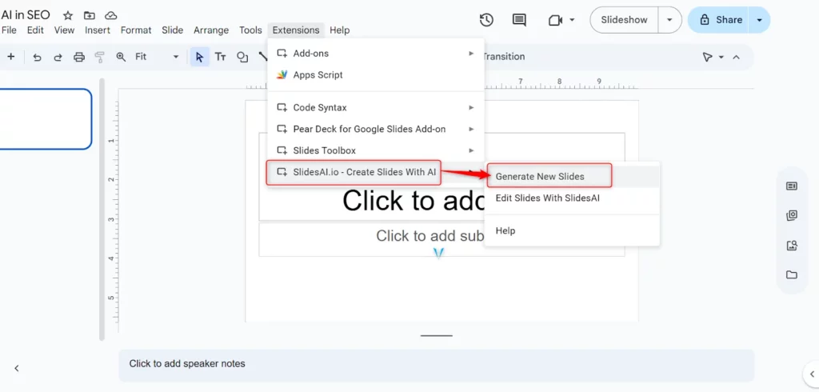
Task: Star the AI in SEO presentation
Action: click(68, 16)
